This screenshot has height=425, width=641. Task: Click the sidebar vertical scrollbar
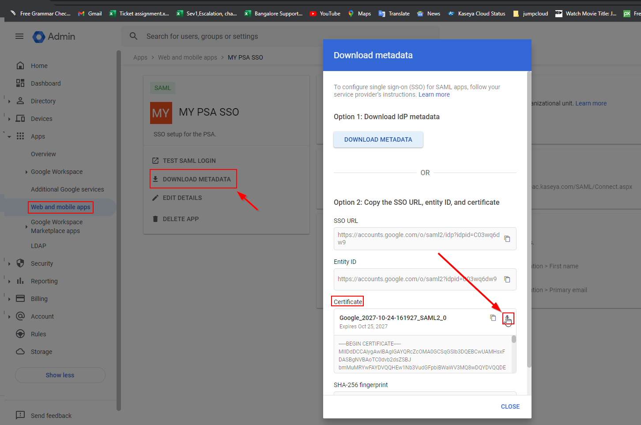pyautogui.click(x=119, y=230)
